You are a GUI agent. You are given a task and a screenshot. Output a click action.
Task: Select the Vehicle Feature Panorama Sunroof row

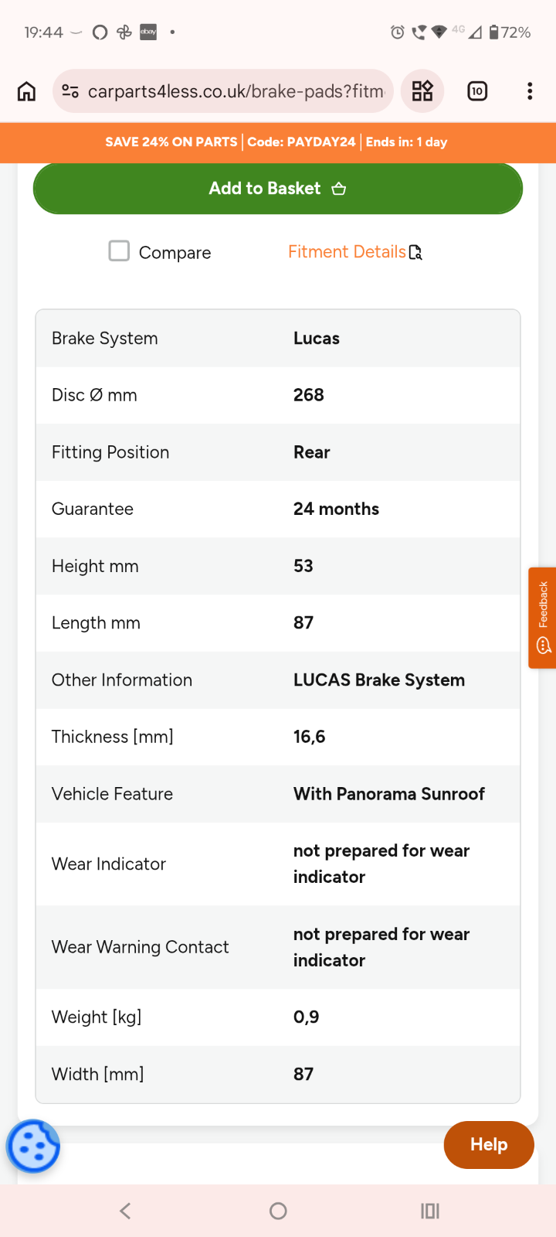point(278,794)
